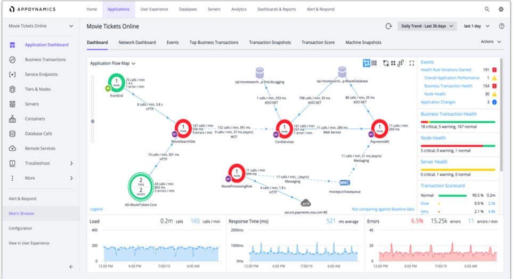Open the Transaction Scorecard link
The width and height of the screenshot is (513, 279).
442,186
